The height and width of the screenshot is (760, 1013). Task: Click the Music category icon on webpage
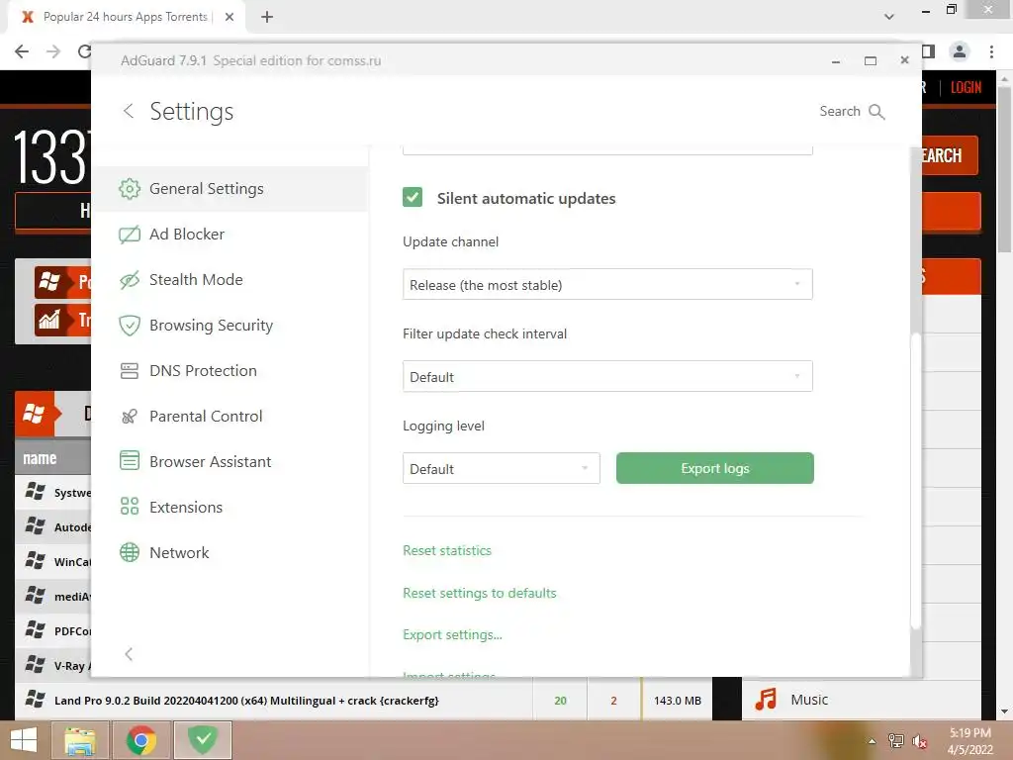[767, 700]
